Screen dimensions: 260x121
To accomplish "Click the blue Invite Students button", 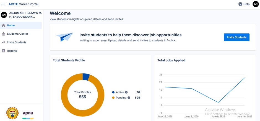I will (236, 37).
